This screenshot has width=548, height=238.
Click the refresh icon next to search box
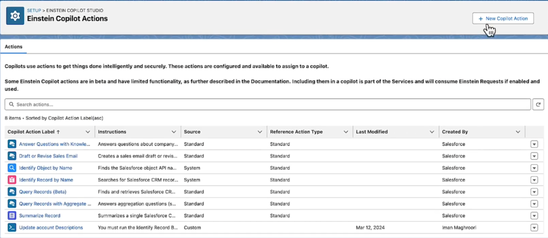(x=538, y=104)
